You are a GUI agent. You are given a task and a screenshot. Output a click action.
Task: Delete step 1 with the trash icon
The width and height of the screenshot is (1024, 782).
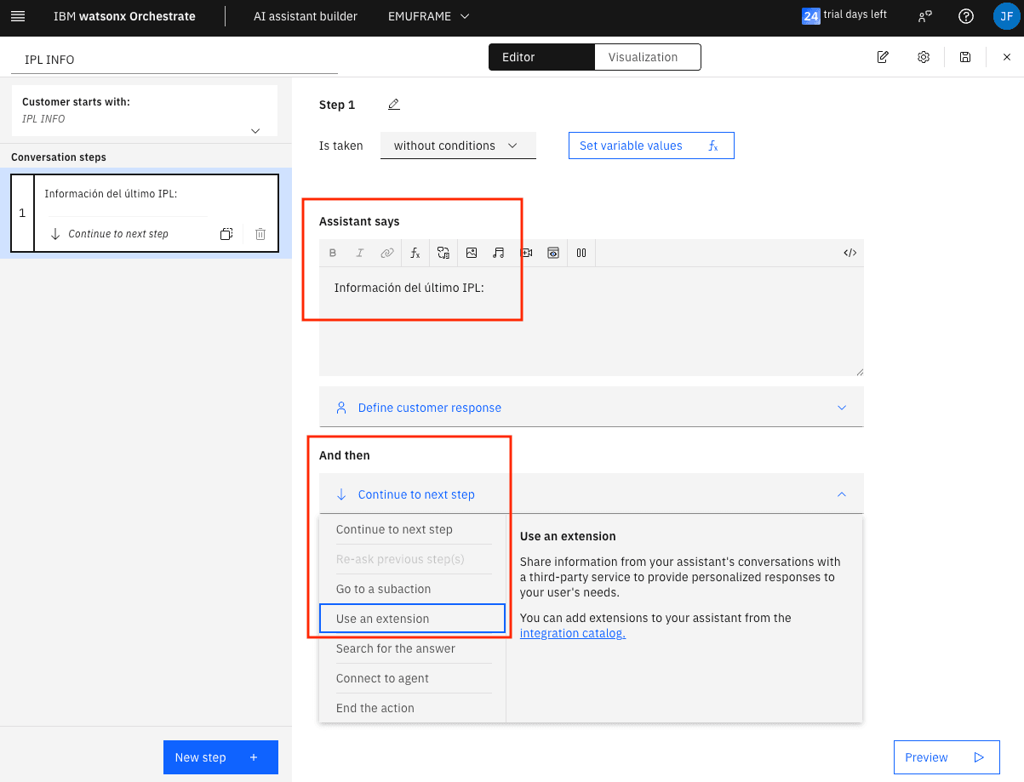260,234
